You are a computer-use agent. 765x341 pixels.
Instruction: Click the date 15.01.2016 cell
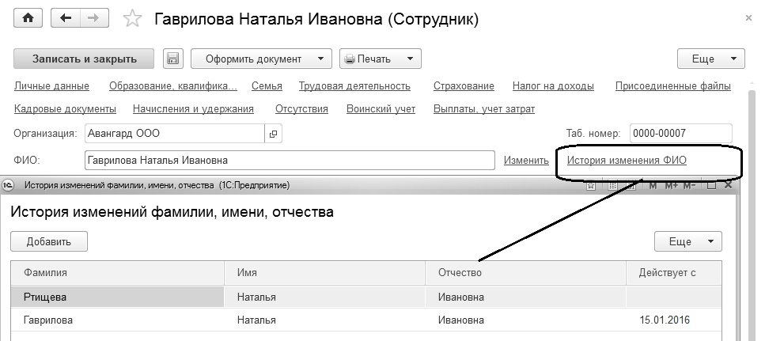674,320
